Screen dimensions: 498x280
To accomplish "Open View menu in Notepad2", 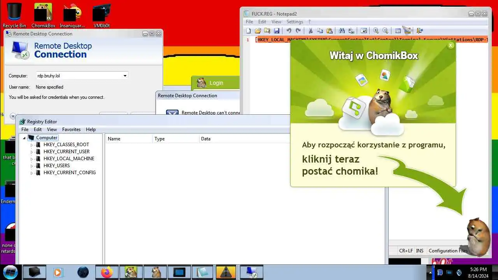I will (x=276, y=22).
